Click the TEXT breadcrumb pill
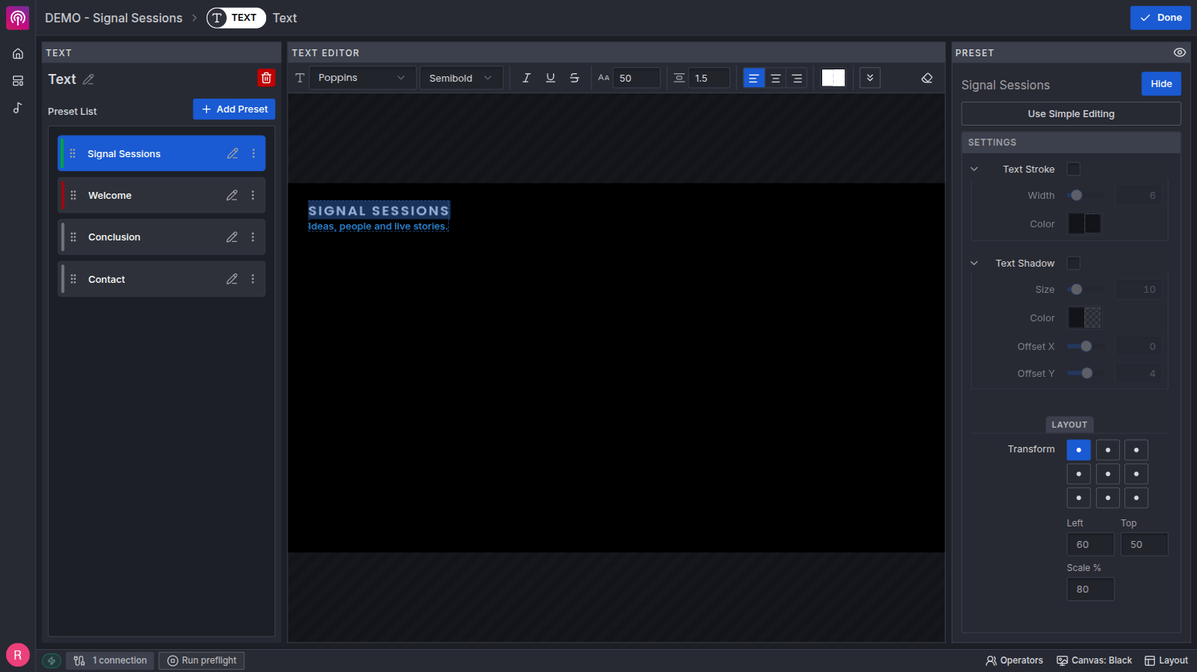 tap(236, 18)
